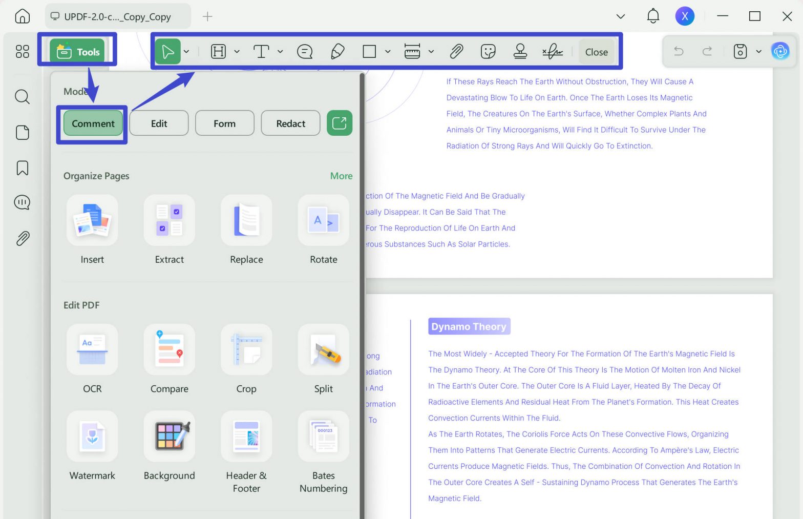Image resolution: width=803 pixels, height=519 pixels.
Task: Open the text tool dropdown arrow
Action: click(280, 51)
